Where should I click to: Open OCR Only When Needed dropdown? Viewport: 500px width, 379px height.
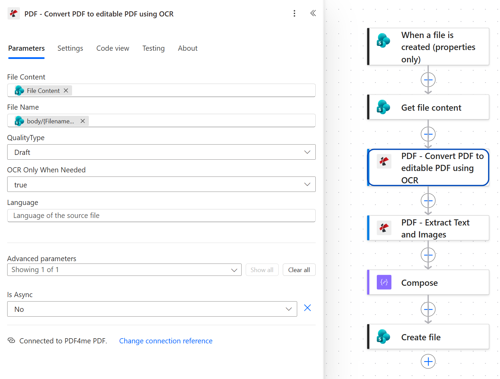tap(161, 184)
